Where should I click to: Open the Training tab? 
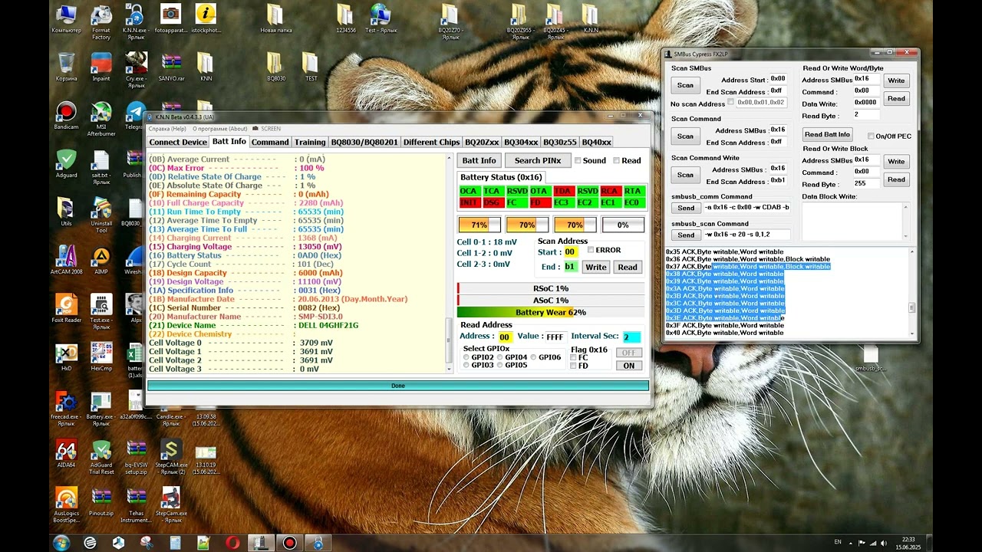tap(310, 142)
